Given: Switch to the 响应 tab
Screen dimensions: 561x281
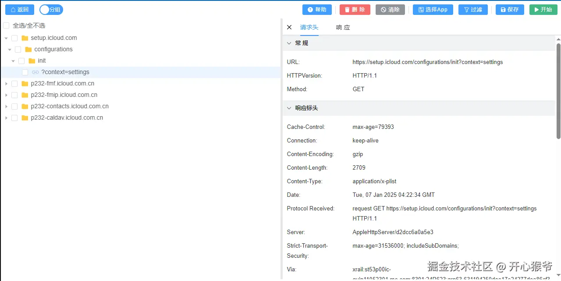Looking at the screenshot, I should coord(342,27).
